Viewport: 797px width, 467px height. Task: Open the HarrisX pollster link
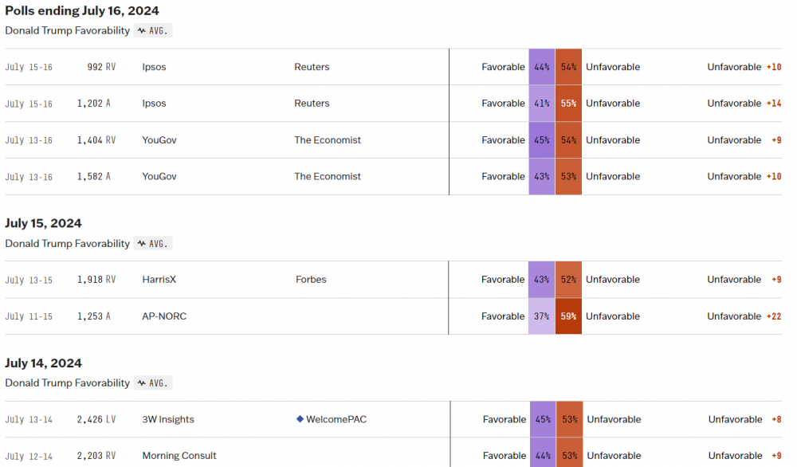159,280
